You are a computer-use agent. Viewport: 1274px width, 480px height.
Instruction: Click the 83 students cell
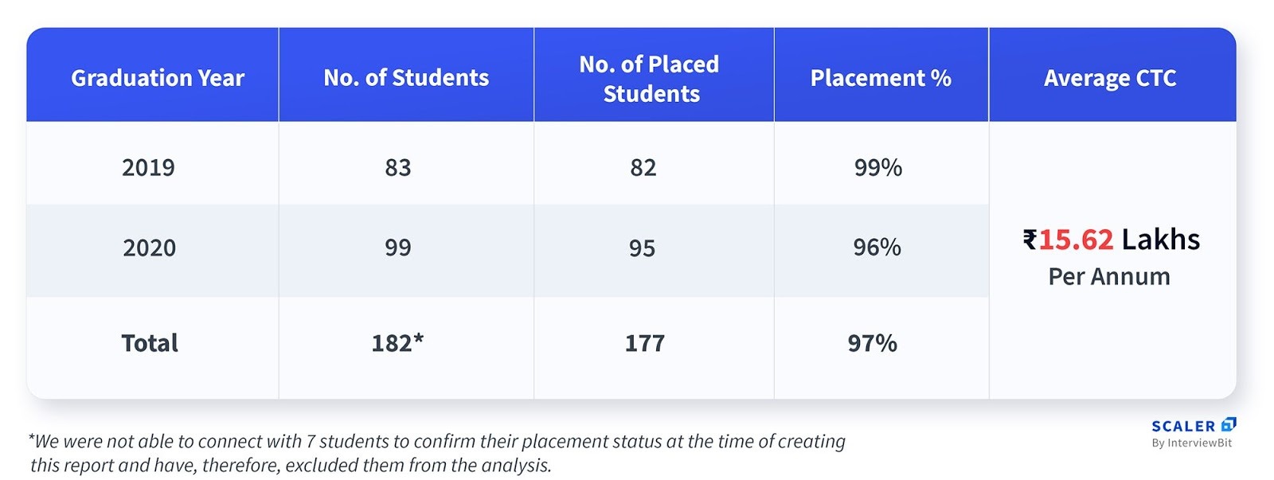click(398, 168)
